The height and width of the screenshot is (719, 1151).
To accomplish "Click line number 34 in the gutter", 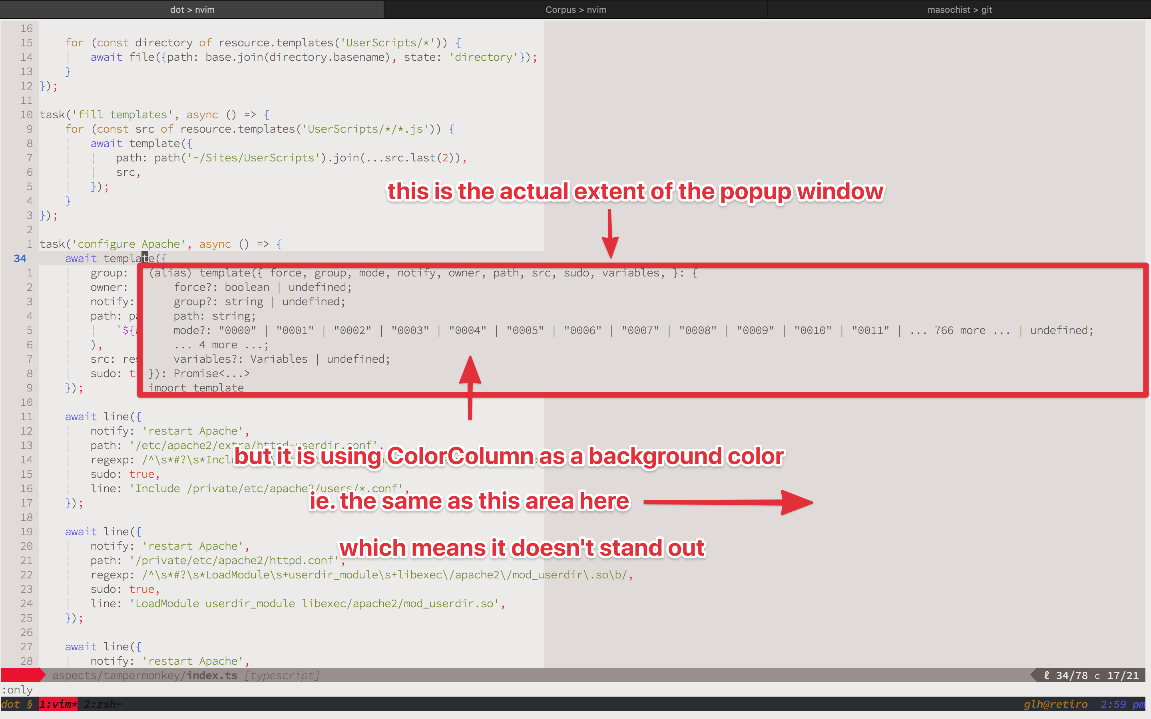I will (x=20, y=258).
